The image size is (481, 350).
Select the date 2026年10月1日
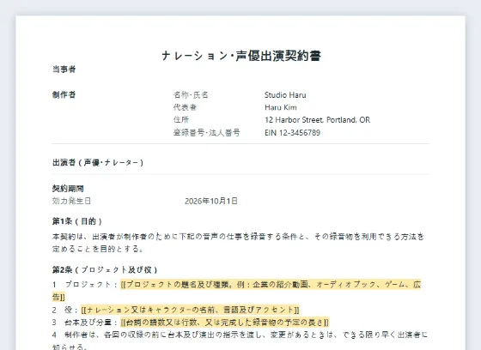pyautogui.click(x=211, y=201)
